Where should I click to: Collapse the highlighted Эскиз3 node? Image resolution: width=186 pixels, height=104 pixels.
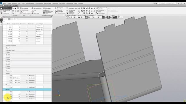pos(5,90)
